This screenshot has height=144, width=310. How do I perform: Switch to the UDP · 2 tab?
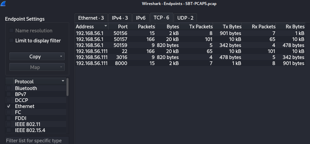tap(185, 18)
